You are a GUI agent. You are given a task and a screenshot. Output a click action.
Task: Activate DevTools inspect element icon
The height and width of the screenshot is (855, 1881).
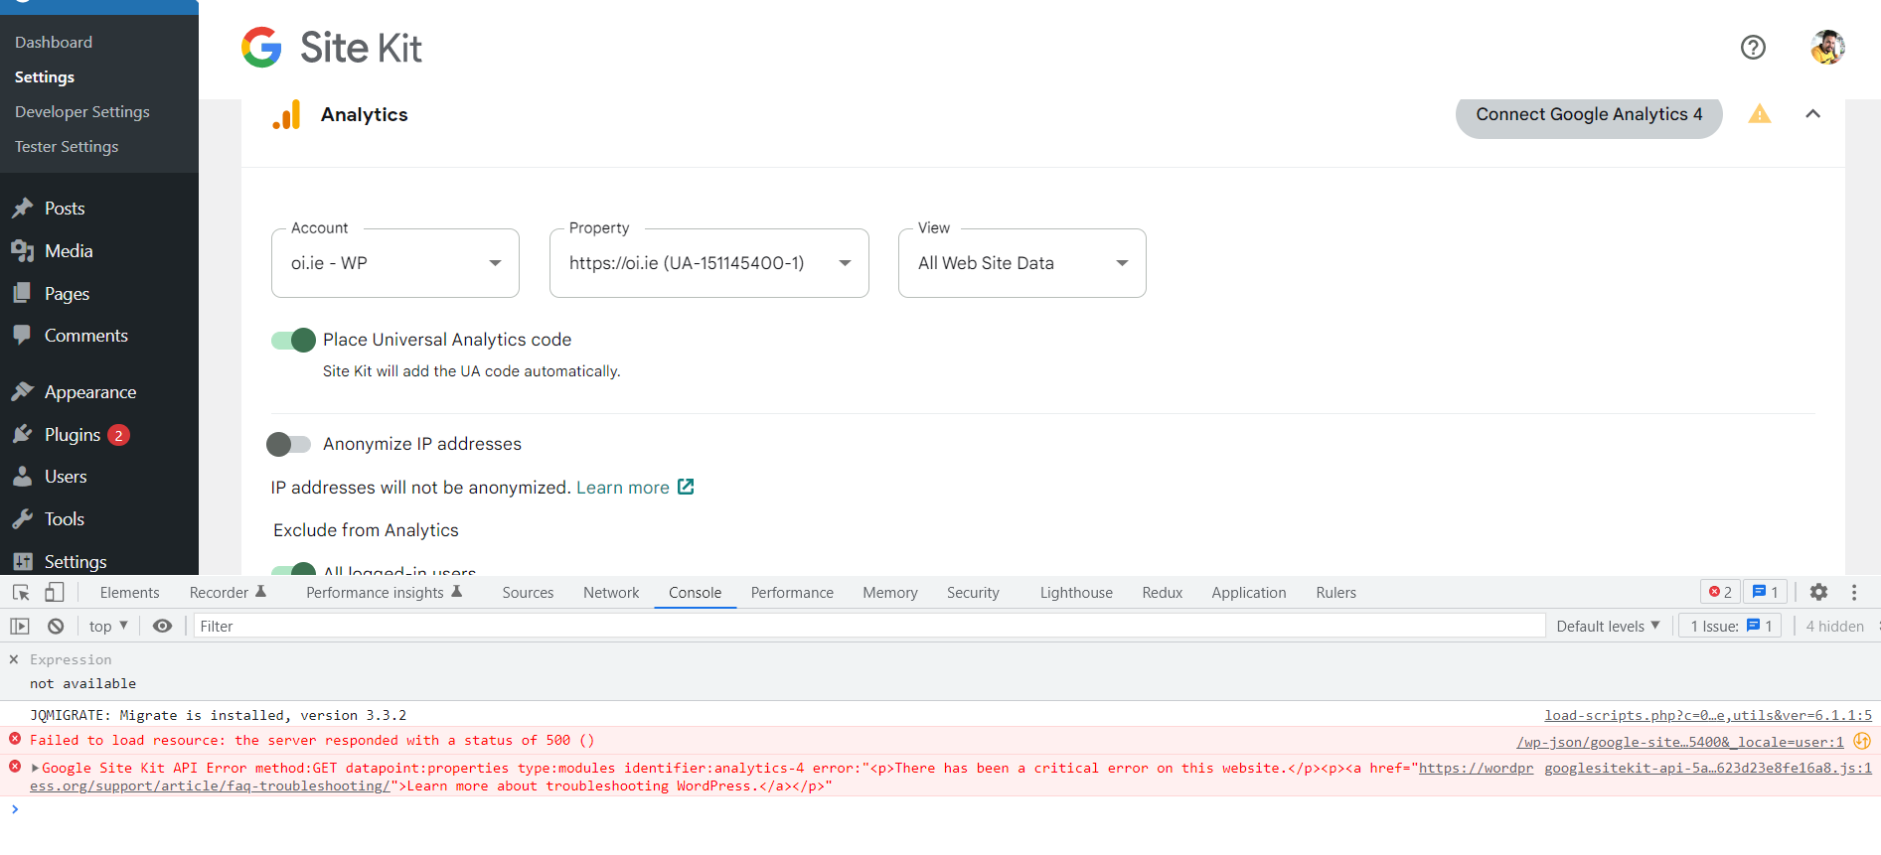(x=21, y=593)
